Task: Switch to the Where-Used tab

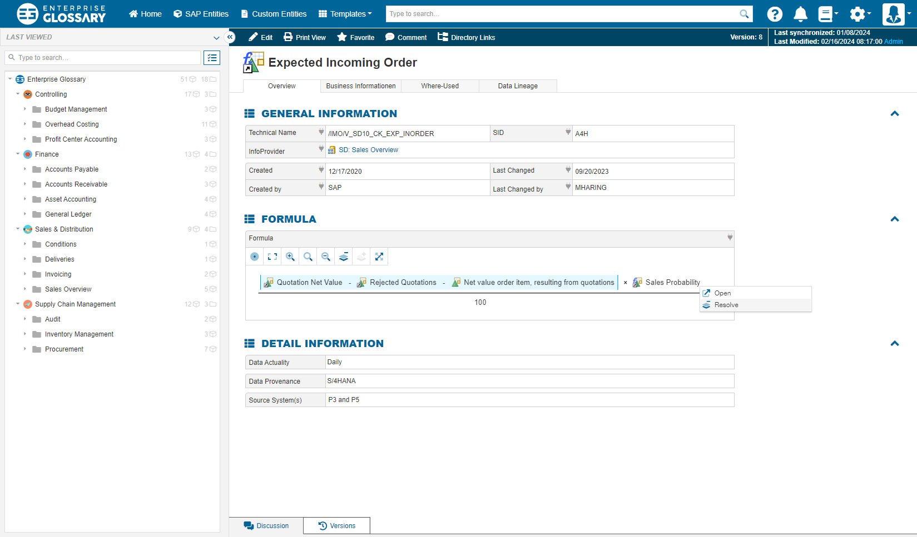Action: click(440, 86)
